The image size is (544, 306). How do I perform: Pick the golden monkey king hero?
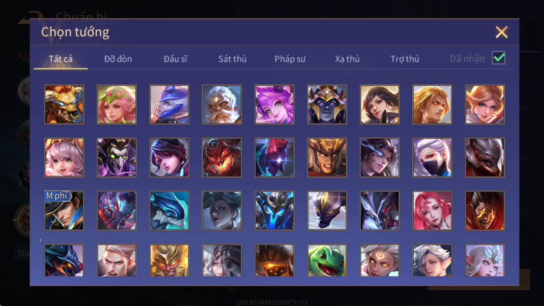[169, 260]
